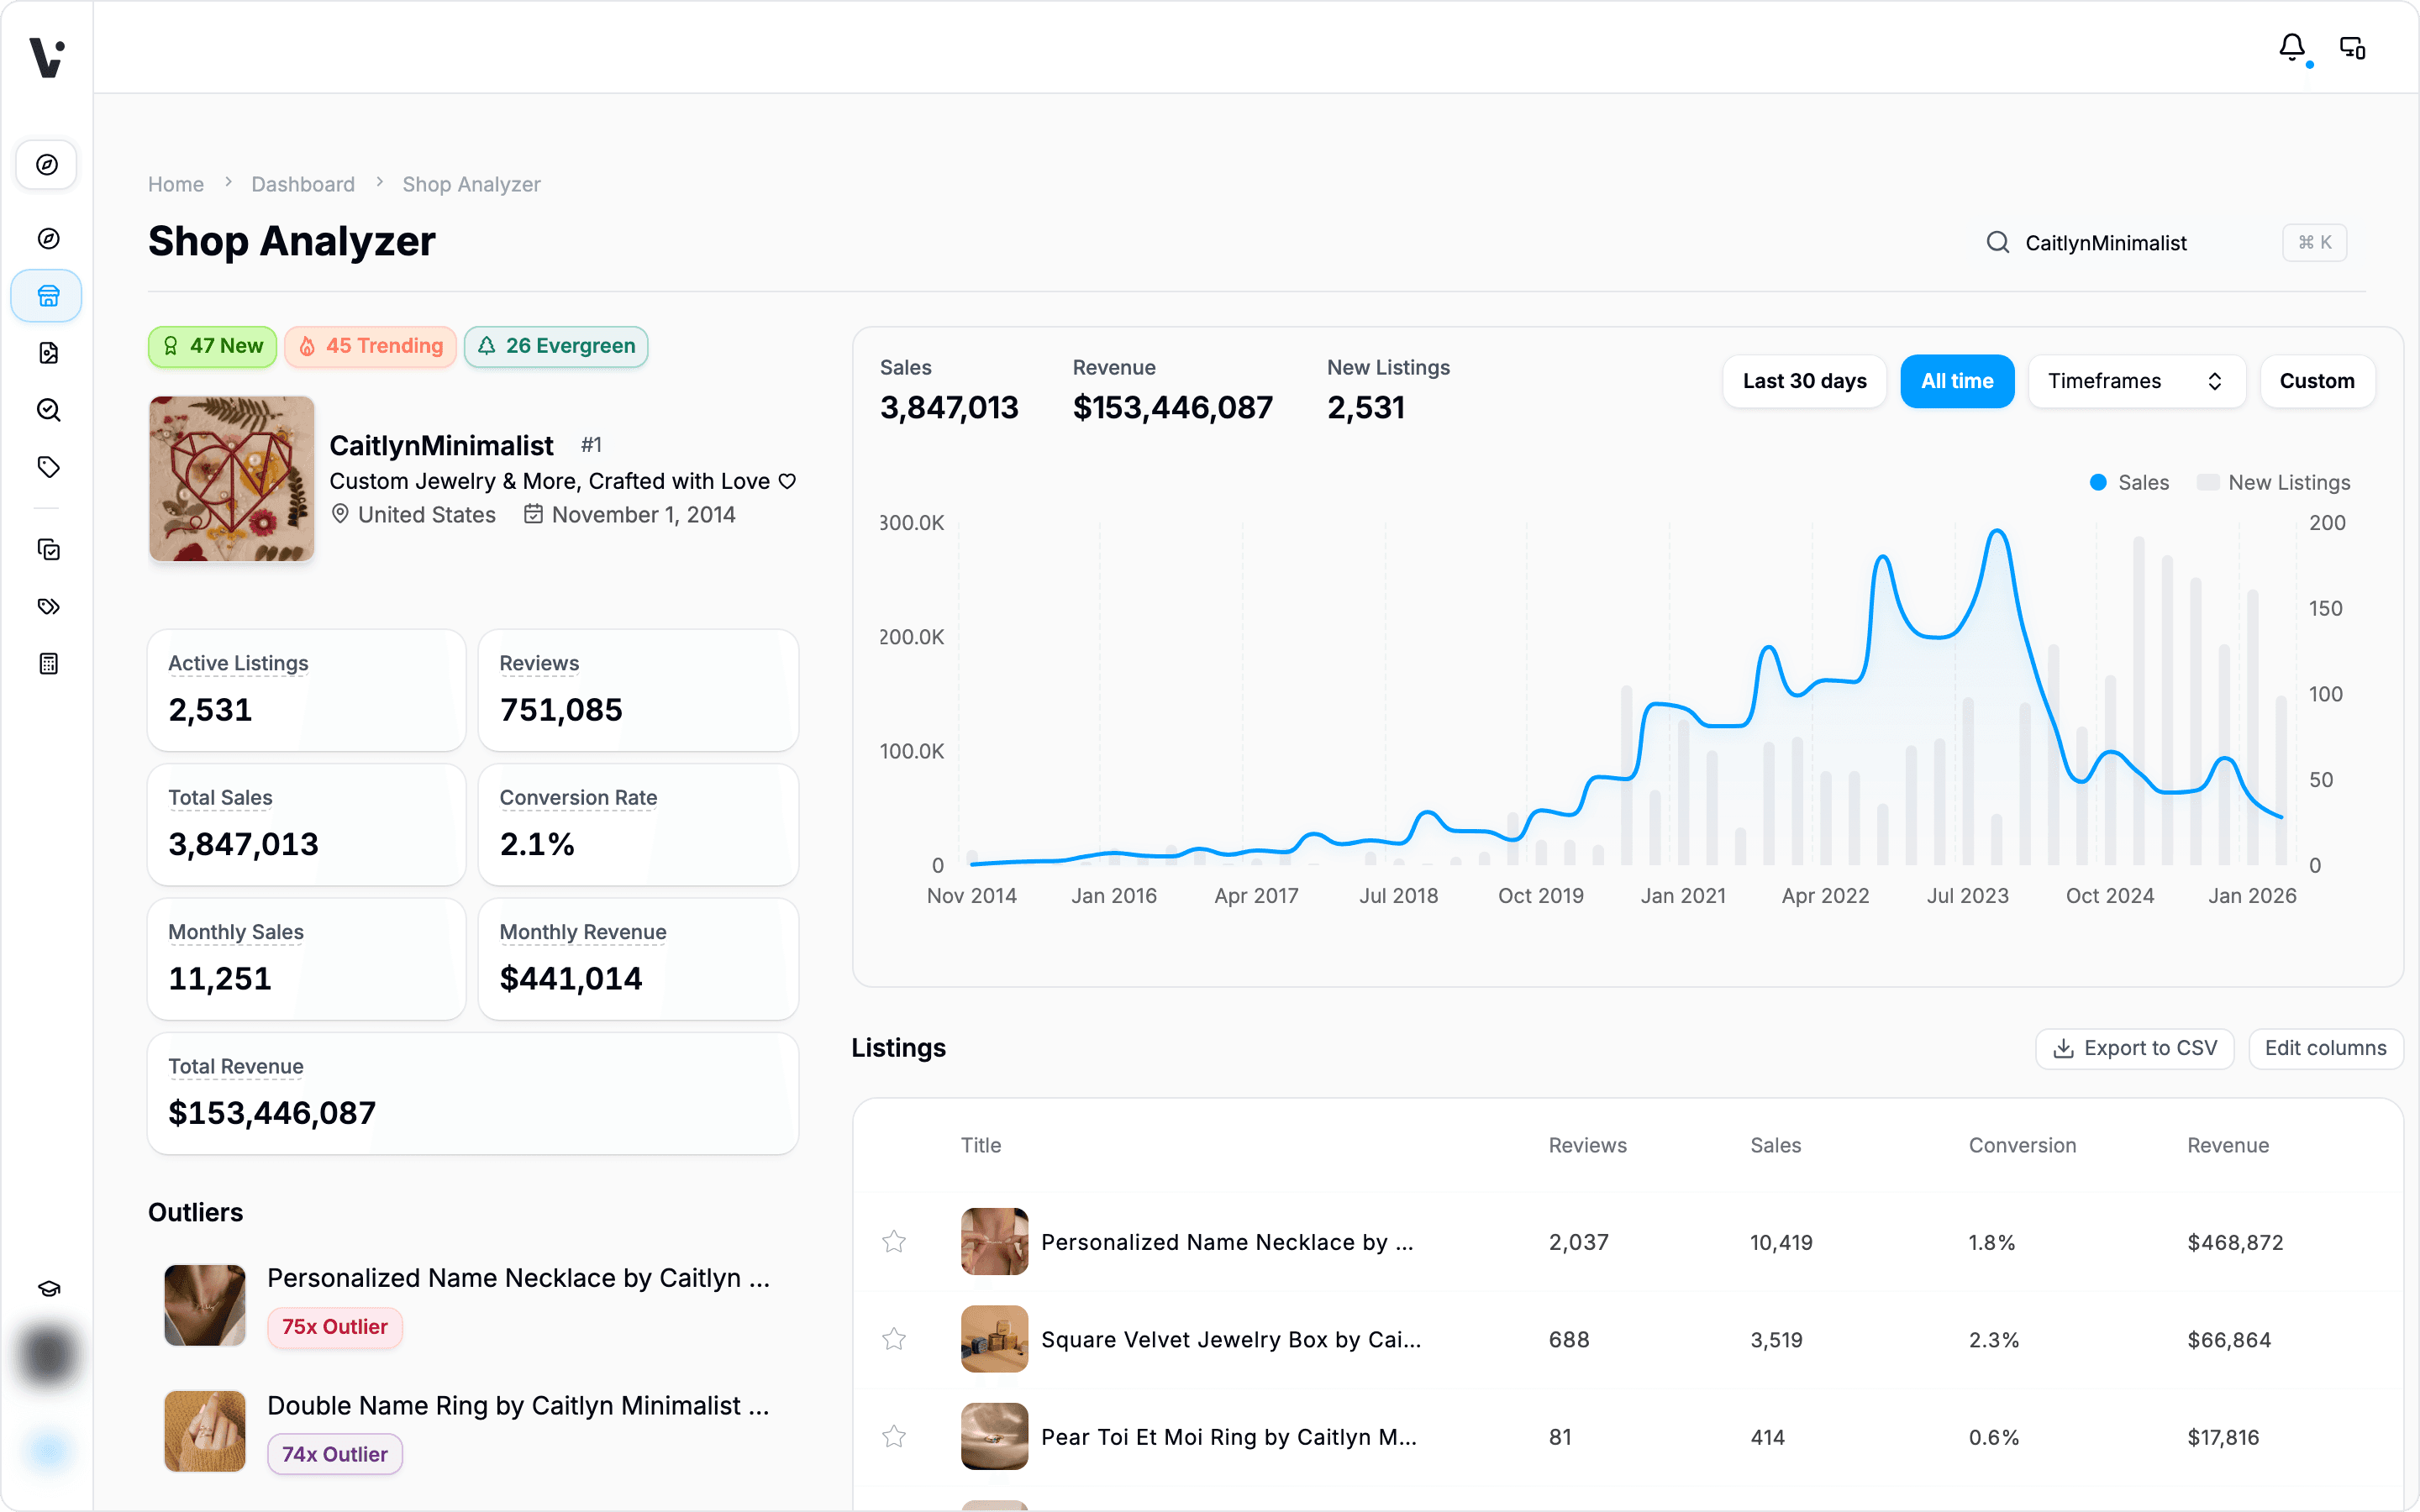This screenshot has height=1512, width=2420.
Task: Open the double tags icon in sidebar
Action: coord(48,607)
